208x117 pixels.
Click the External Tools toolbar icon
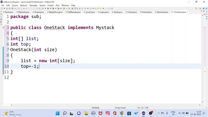(58, 8)
